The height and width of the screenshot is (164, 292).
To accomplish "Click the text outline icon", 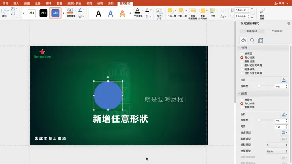I will pyautogui.click(x=147, y=10).
